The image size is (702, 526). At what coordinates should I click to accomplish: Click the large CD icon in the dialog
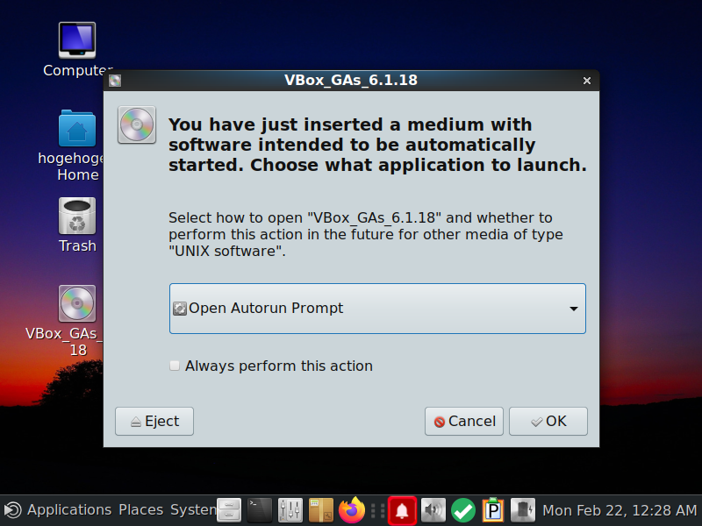click(137, 124)
